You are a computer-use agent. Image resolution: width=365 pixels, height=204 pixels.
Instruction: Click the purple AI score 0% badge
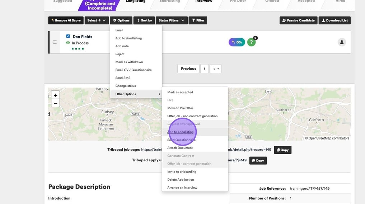pos(237,42)
